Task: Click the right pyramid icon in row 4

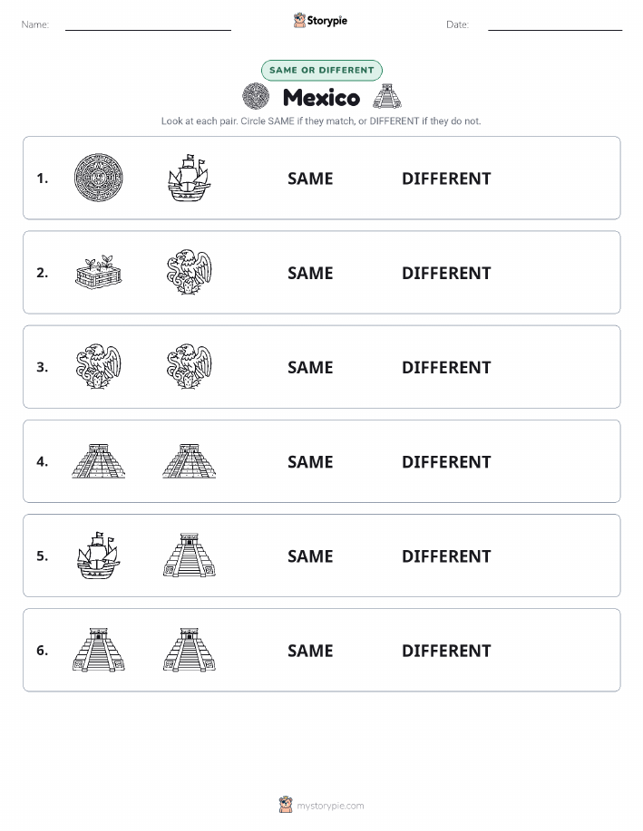Action: [x=189, y=461]
